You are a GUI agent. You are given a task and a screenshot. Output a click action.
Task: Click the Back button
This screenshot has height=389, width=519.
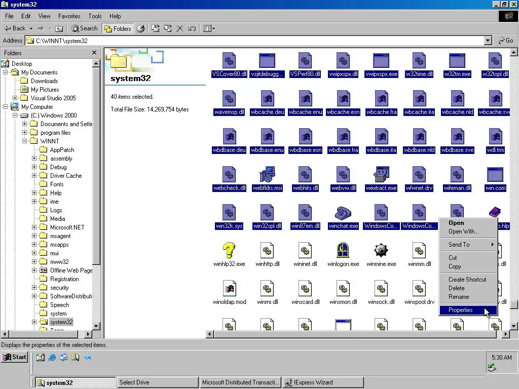coord(15,28)
